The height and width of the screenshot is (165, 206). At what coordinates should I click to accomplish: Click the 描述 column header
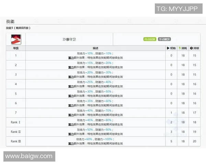click(95, 48)
